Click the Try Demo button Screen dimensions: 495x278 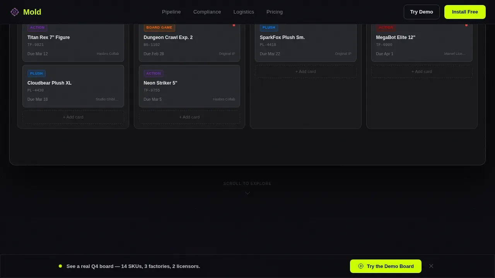pyautogui.click(x=422, y=12)
